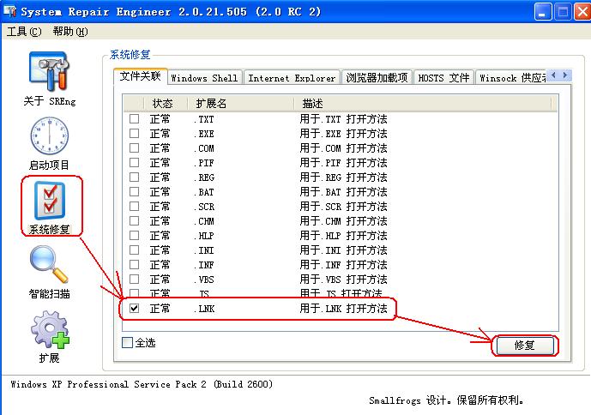Click the Smallfrogs 设计 copyright text

pyautogui.click(x=446, y=400)
